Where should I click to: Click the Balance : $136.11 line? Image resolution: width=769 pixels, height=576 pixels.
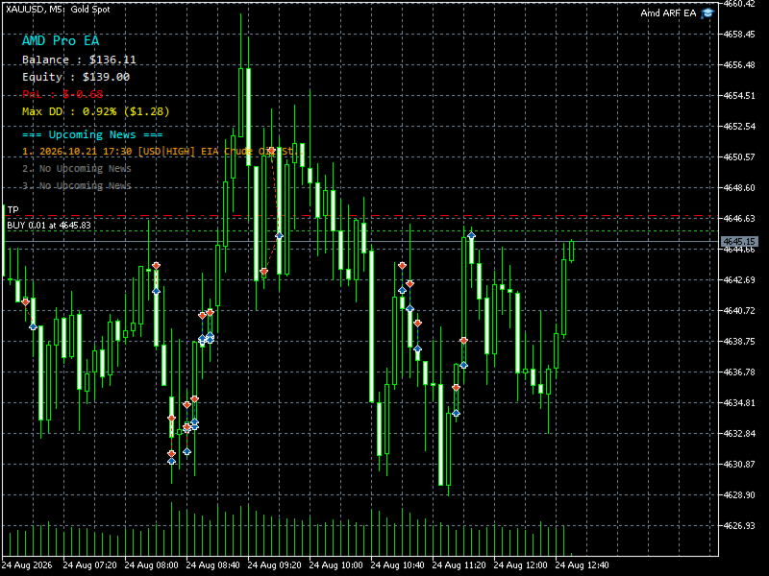tap(79, 60)
